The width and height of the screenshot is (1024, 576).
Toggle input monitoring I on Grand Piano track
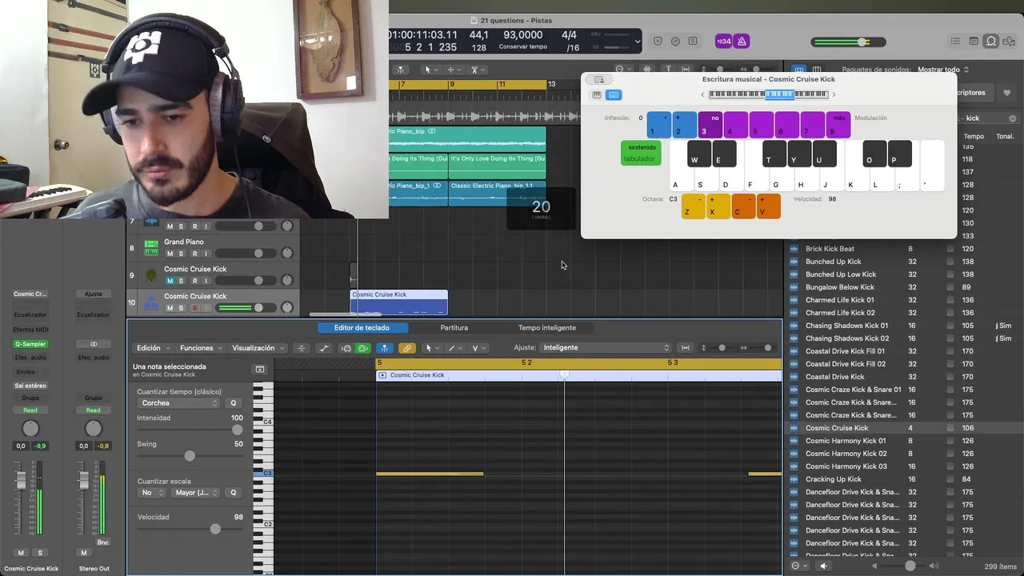[x=206, y=254]
